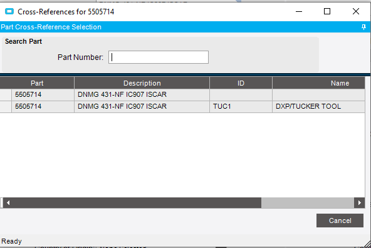Click the row selector of the first 5505714 row
This screenshot has width=371, height=248.
[x=6, y=95]
